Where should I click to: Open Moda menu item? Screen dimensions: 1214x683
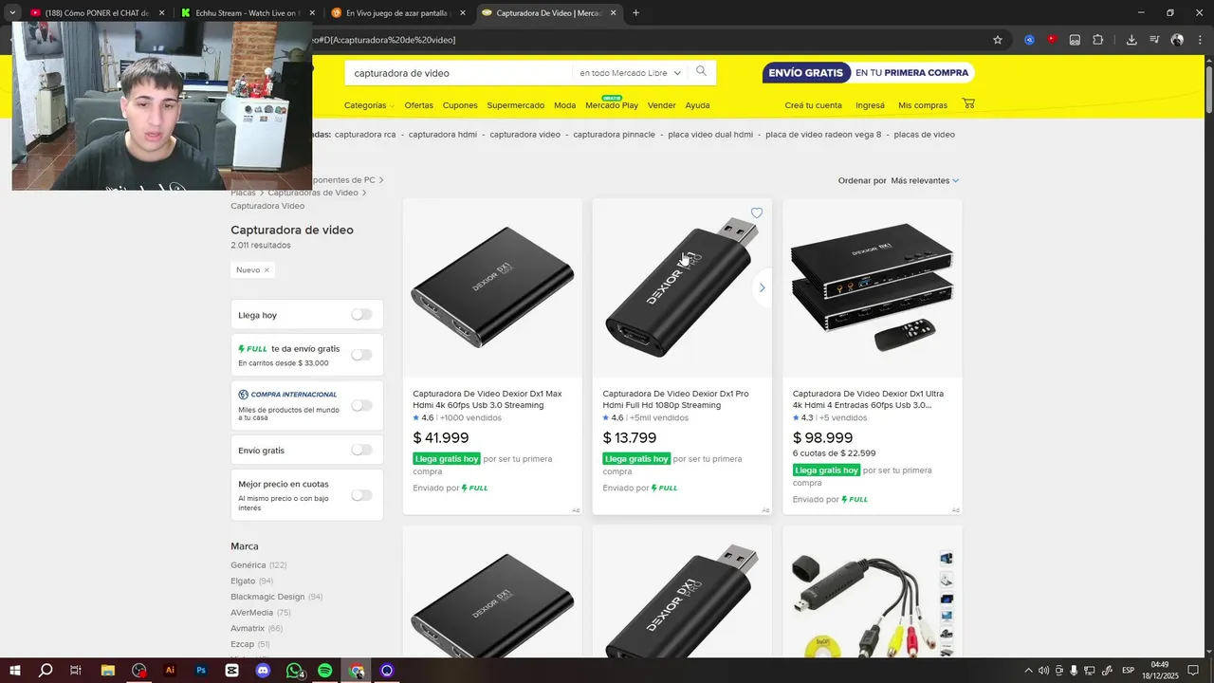coord(565,105)
